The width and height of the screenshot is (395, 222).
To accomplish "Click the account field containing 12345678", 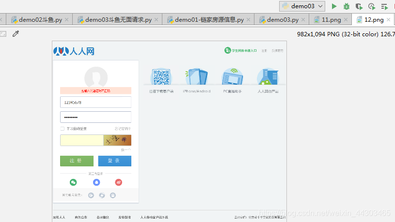I will click(x=96, y=102).
